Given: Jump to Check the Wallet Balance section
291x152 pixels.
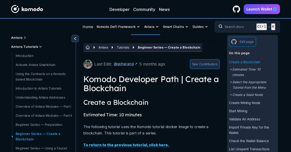Looking at the screenshot, I should (x=249, y=141).
